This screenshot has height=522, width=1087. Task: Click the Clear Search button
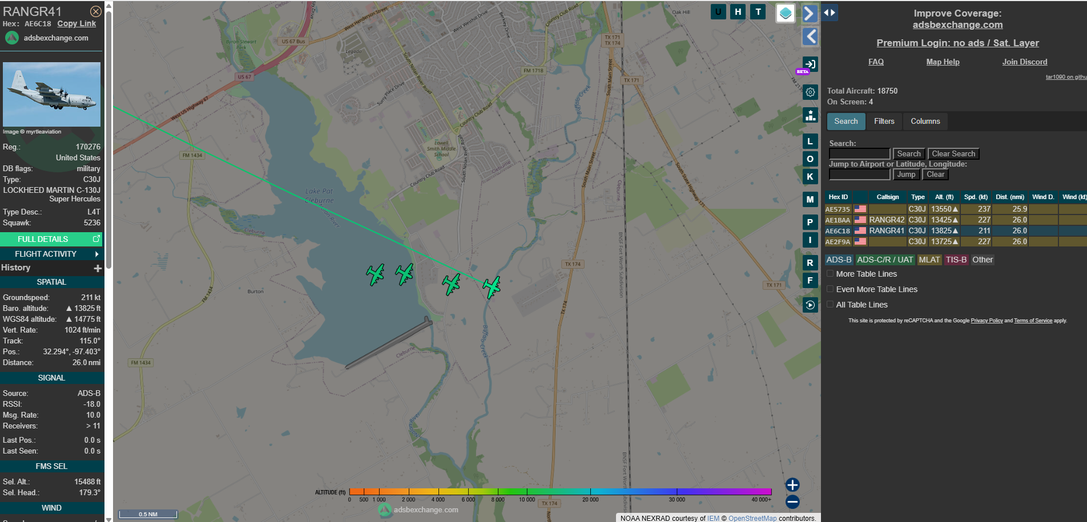[x=953, y=154]
